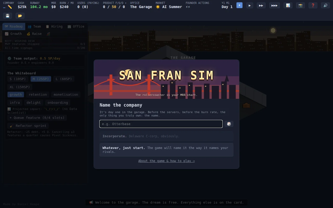This screenshot has width=333, height=208.
Task: Click Queue feature (0/4 slots) button
Action: tap(37, 118)
